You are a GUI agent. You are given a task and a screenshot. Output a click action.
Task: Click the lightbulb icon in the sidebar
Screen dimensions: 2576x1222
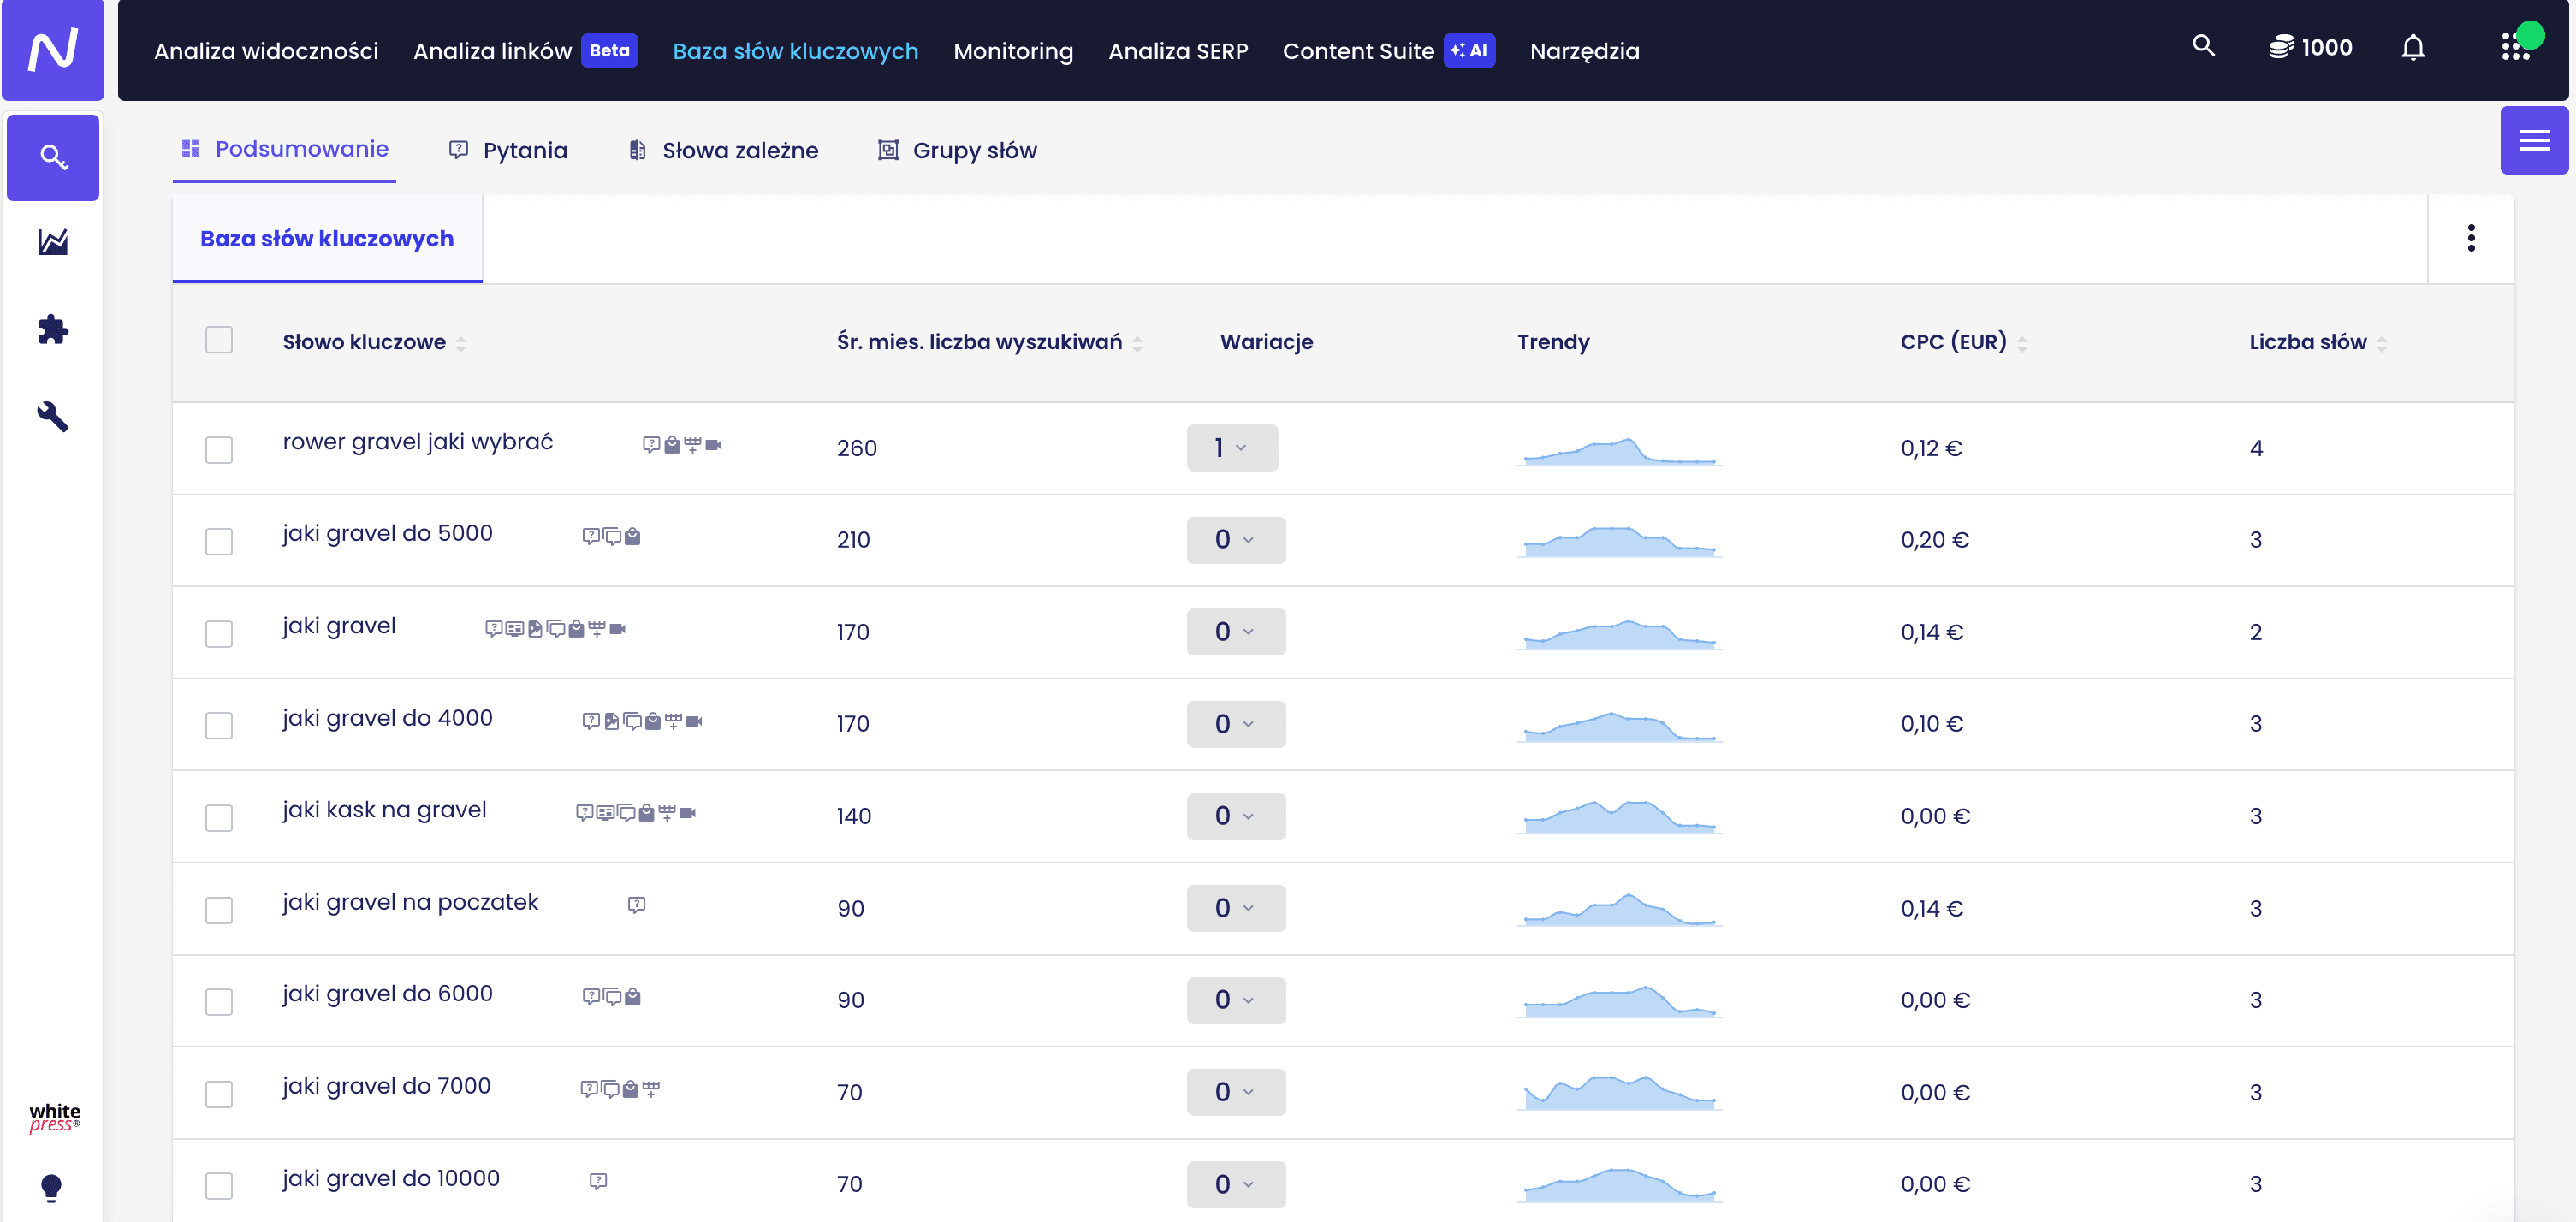coord(51,1187)
